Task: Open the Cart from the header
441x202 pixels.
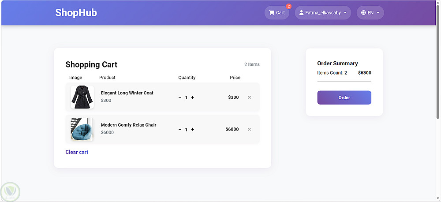Action: point(277,13)
